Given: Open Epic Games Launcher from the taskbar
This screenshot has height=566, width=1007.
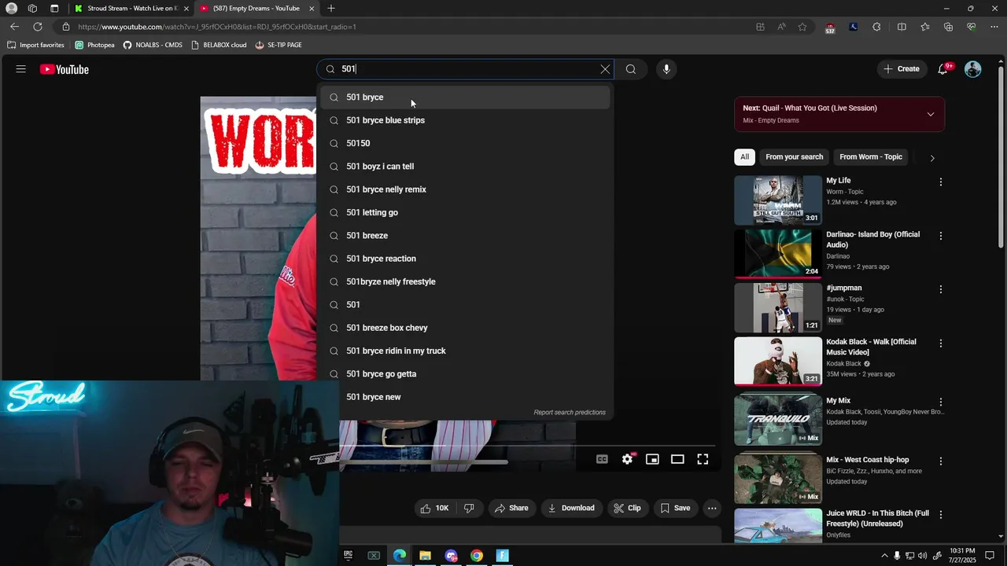Looking at the screenshot, I should point(348,556).
